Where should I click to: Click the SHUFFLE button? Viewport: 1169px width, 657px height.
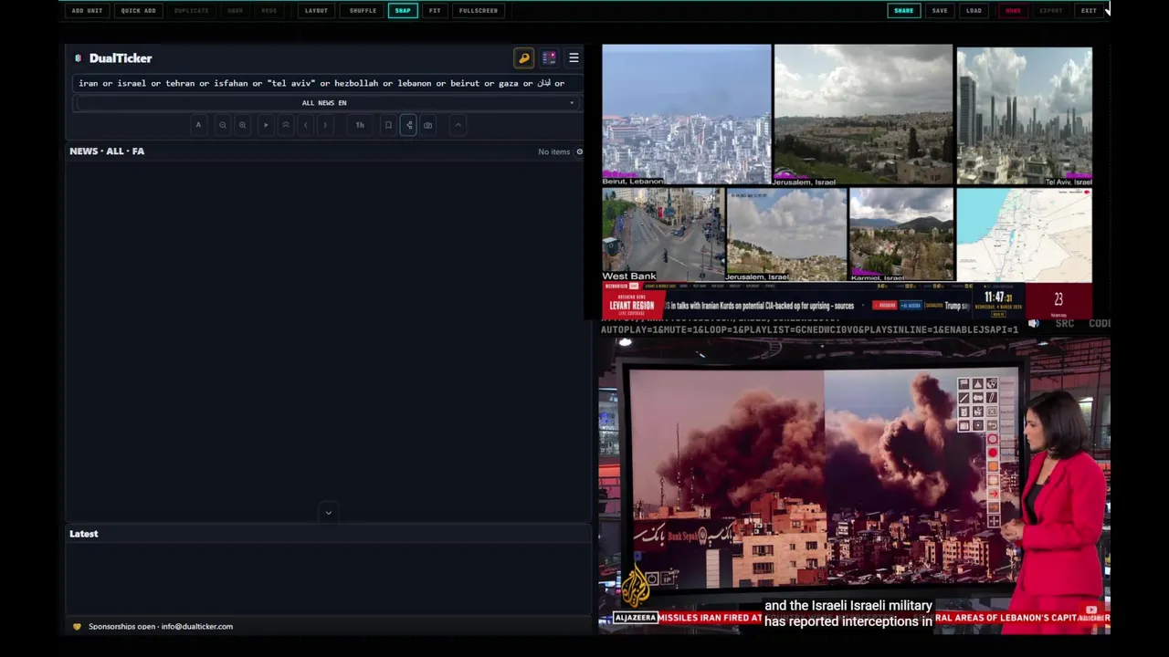[x=363, y=11]
